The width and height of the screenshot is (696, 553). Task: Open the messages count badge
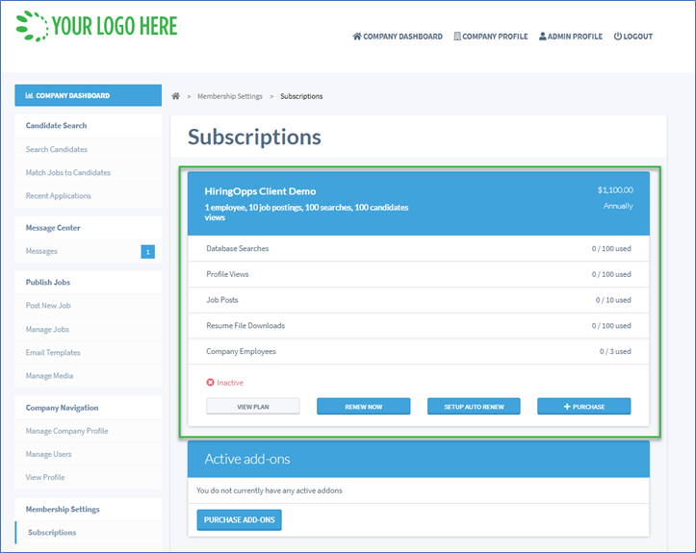[x=147, y=252]
